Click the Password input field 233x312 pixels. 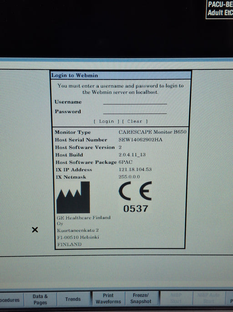point(135,111)
